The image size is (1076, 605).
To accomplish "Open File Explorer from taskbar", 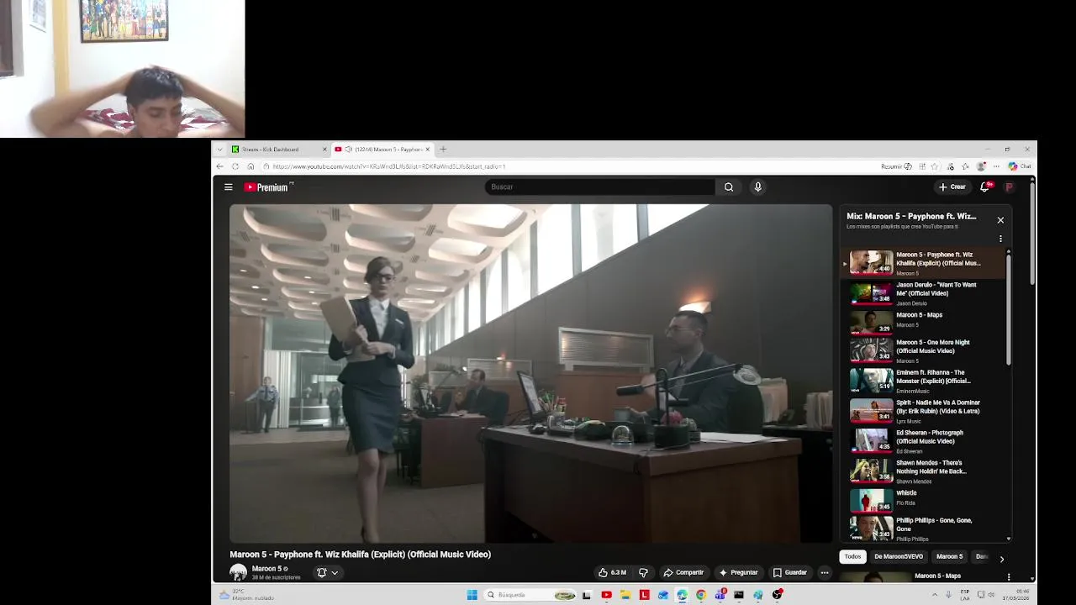I will pos(625,595).
